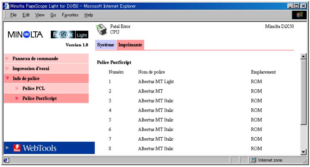Click font name in row 2

point(150,91)
